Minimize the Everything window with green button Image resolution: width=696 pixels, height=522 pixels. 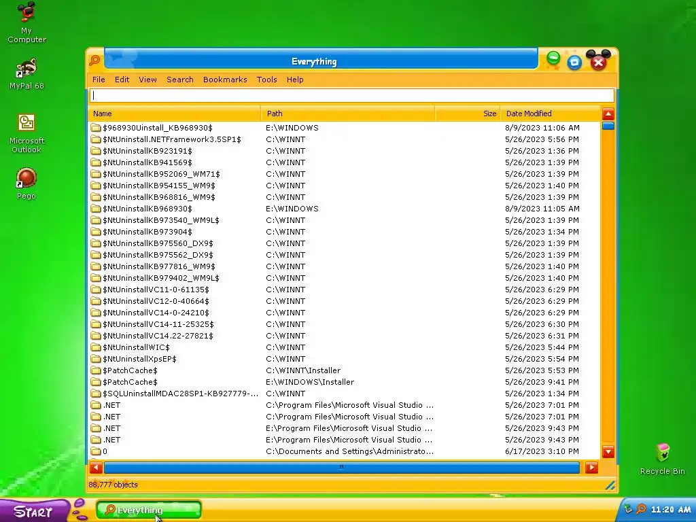pos(553,58)
